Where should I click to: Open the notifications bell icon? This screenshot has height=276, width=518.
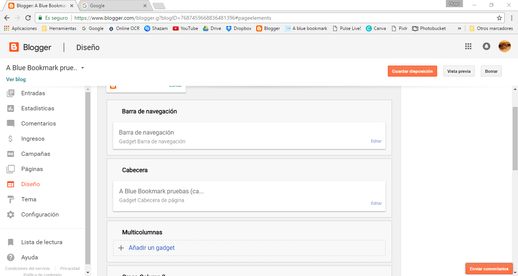[x=487, y=46]
